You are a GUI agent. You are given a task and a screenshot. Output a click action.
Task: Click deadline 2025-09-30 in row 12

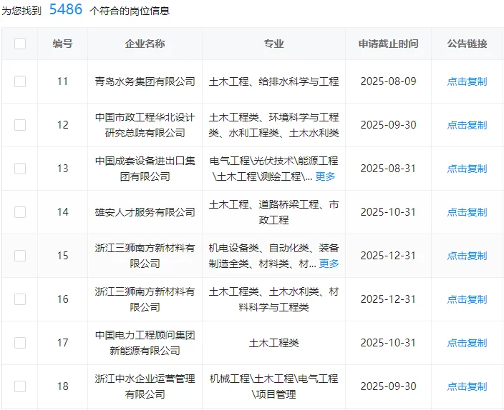pyautogui.click(x=388, y=125)
